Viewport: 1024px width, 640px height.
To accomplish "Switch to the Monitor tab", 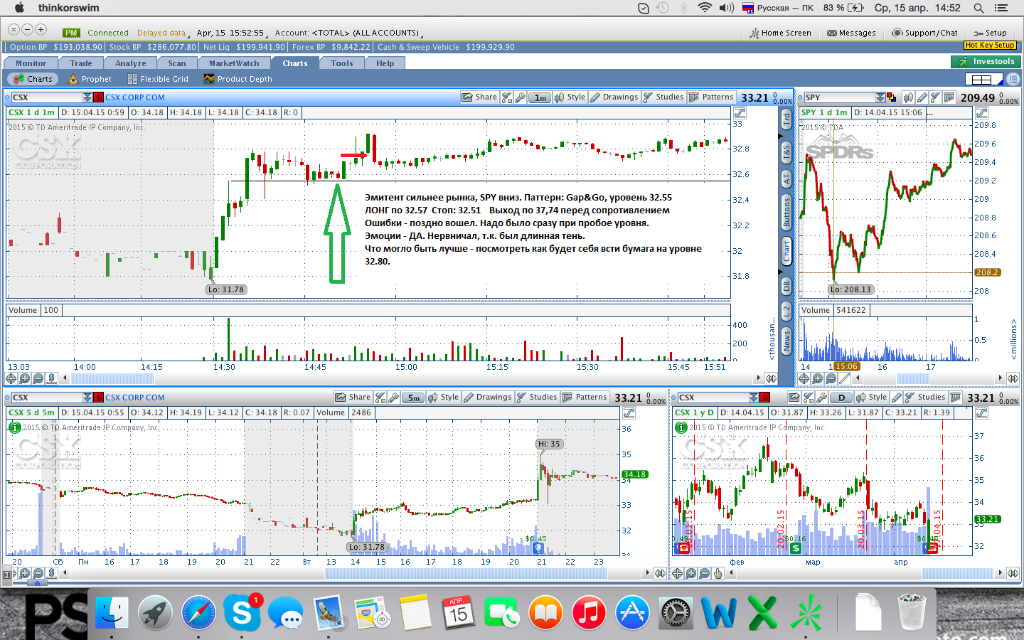I will pyautogui.click(x=31, y=63).
